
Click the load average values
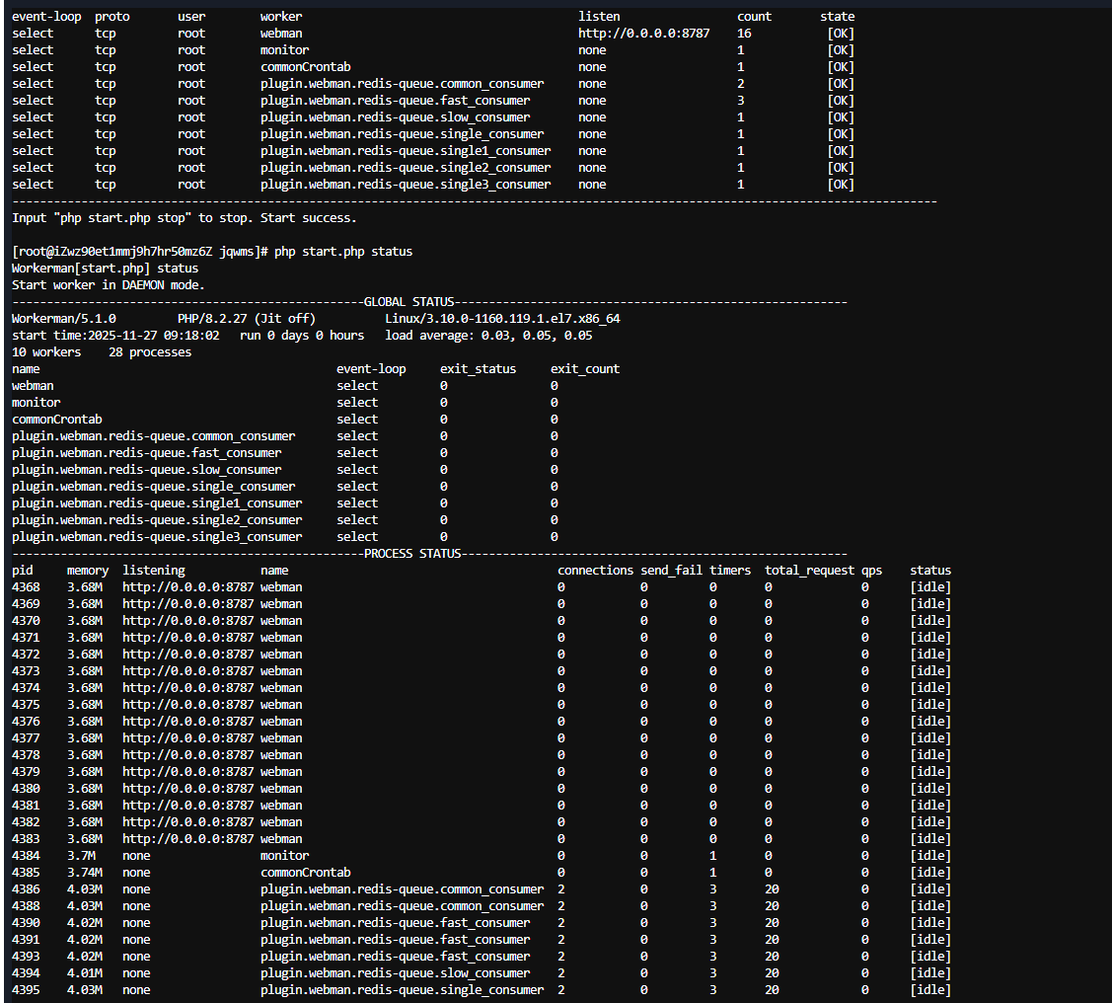(x=537, y=336)
